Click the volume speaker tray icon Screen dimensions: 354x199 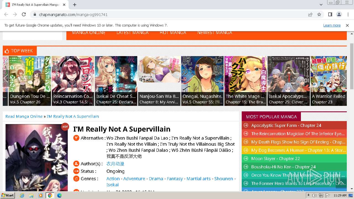coord(314,195)
